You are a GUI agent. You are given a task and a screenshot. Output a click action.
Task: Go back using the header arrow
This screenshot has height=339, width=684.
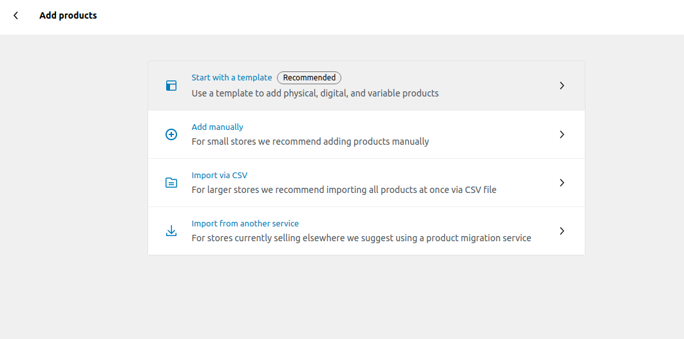tap(15, 15)
